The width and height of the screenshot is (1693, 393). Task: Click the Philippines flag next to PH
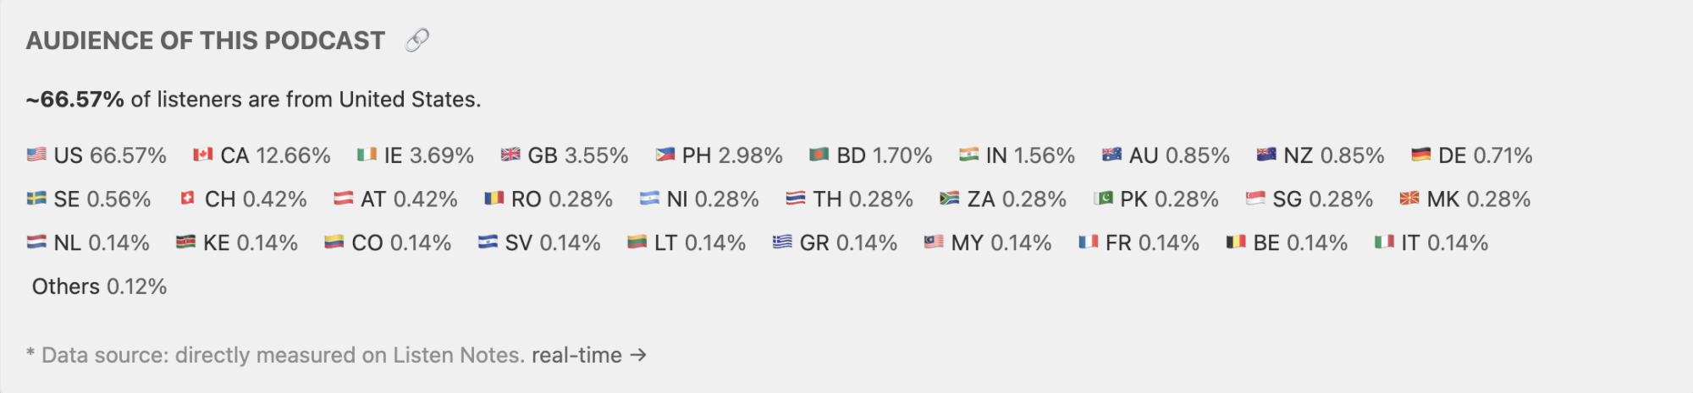click(665, 155)
